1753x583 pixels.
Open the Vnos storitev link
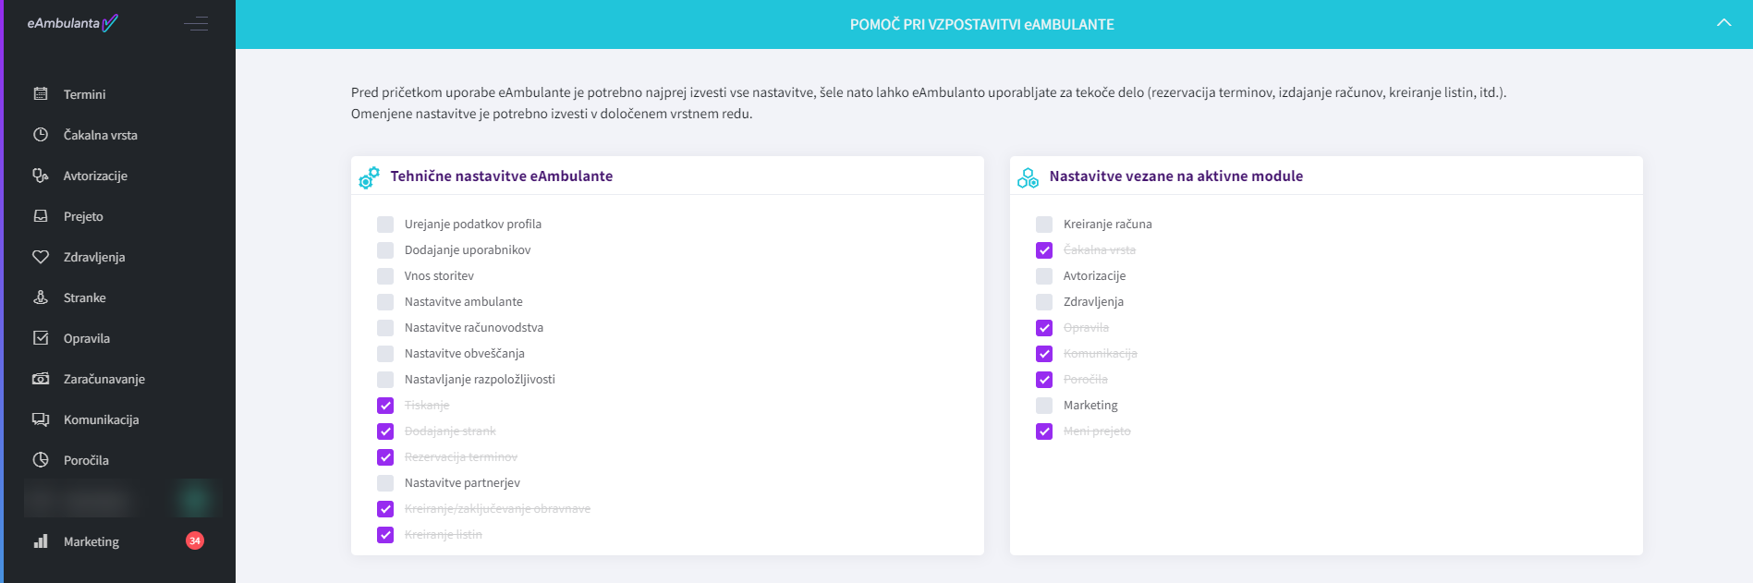439,276
